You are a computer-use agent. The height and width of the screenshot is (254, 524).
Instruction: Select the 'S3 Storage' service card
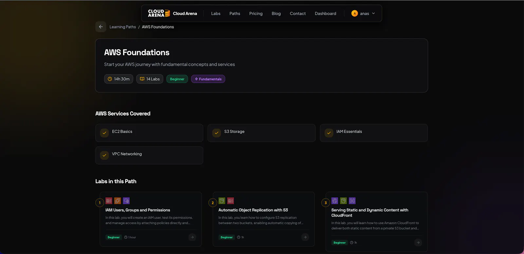pyautogui.click(x=262, y=133)
